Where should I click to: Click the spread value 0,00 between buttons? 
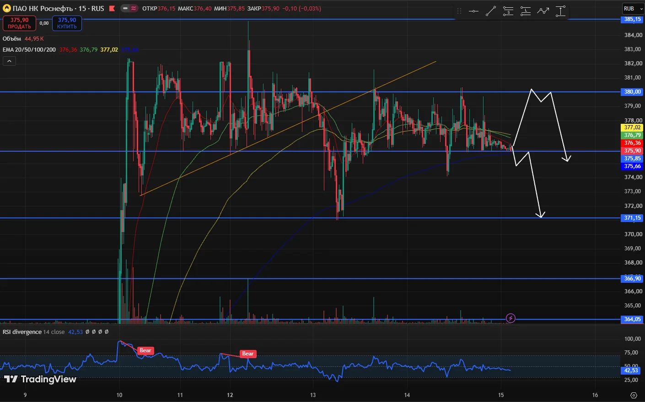click(44, 23)
